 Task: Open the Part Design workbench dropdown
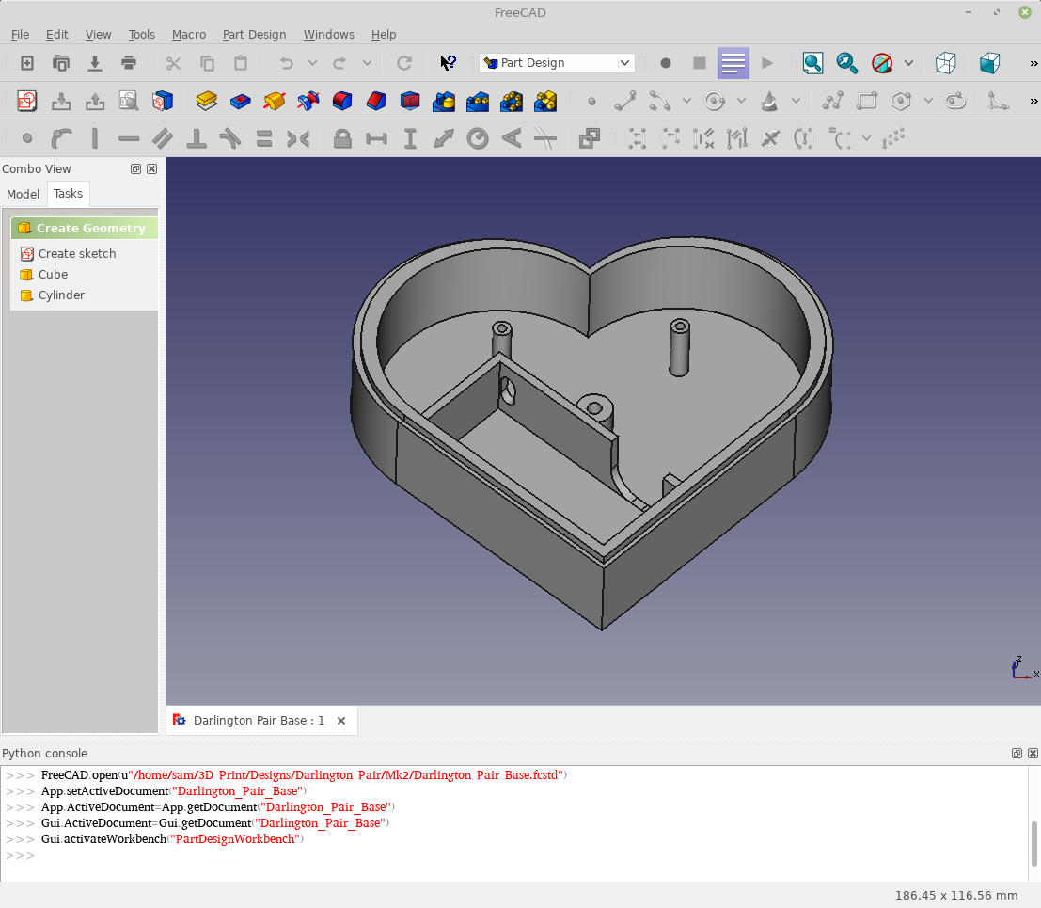point(557,63)
